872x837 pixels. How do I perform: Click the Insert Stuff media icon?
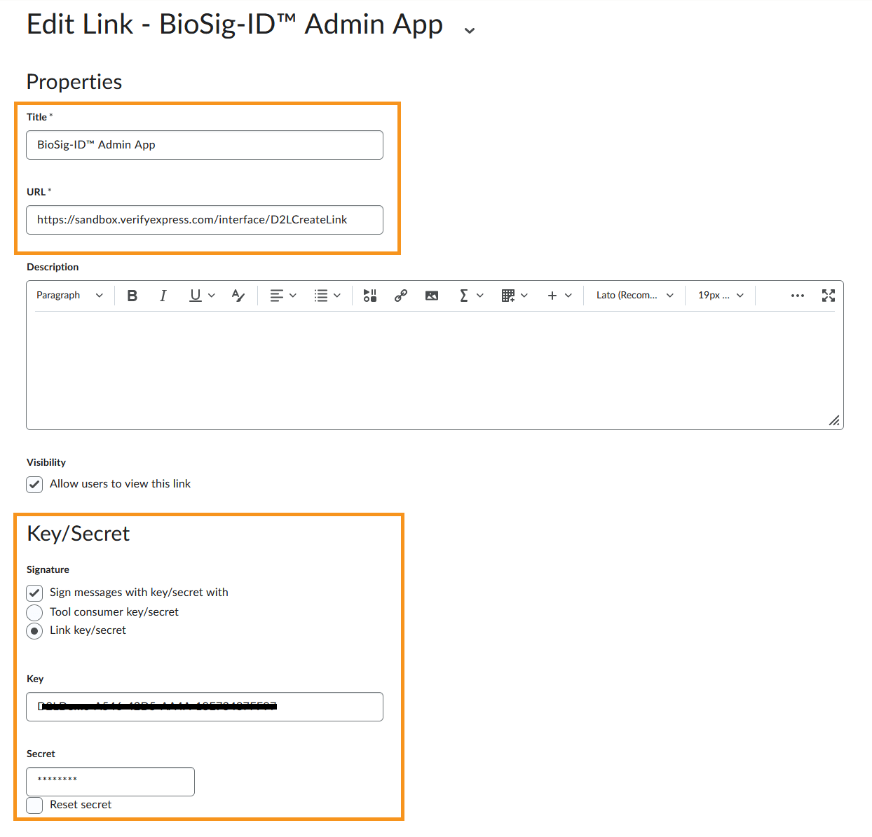370,296
